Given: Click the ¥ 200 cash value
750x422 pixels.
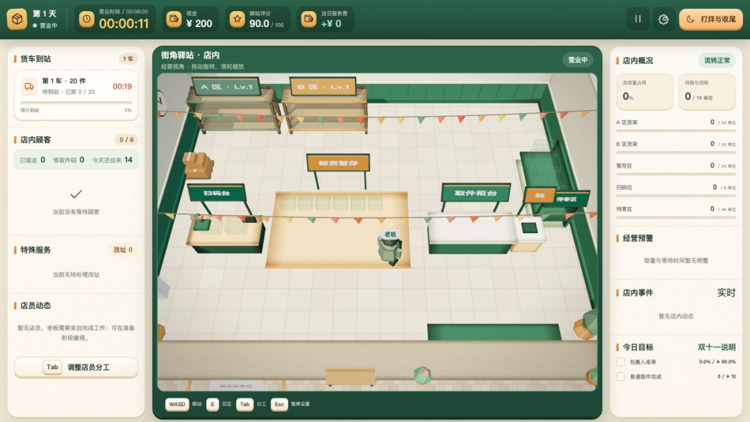Looking at the screenshot, I should [x=199, y=24].
